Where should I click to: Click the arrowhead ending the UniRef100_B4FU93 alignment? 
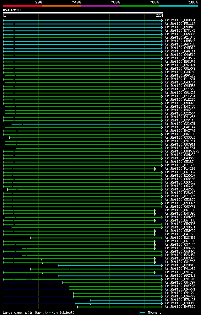(155, 214)
